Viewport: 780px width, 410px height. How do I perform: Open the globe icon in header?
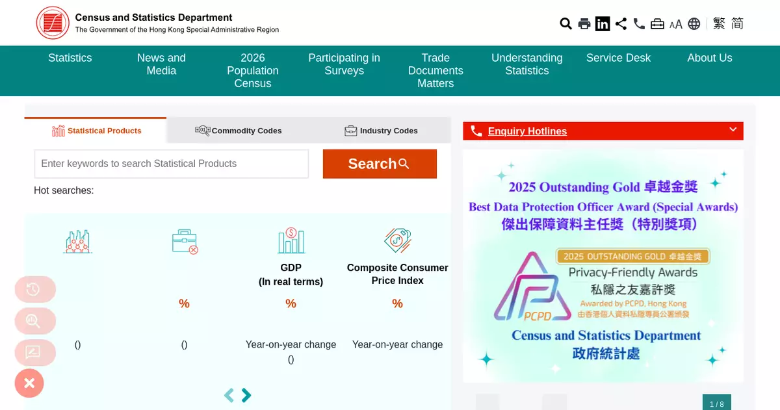[x=694, y=24]
